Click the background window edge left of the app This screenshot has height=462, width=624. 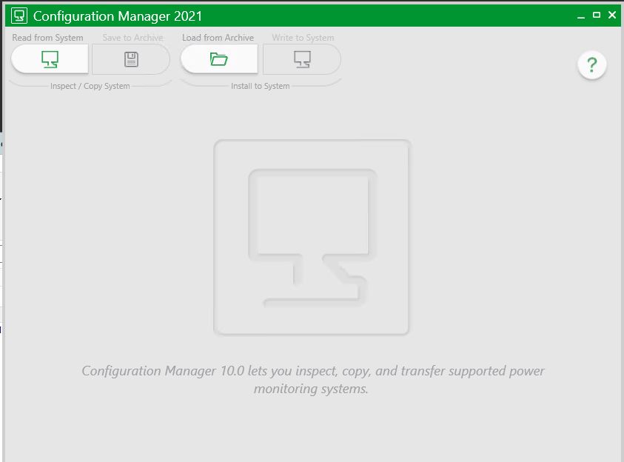[x=2, y=222]
